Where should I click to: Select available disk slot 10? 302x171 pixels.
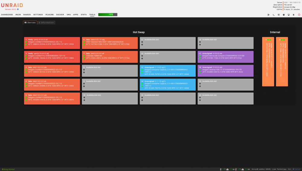coord(110,98)
